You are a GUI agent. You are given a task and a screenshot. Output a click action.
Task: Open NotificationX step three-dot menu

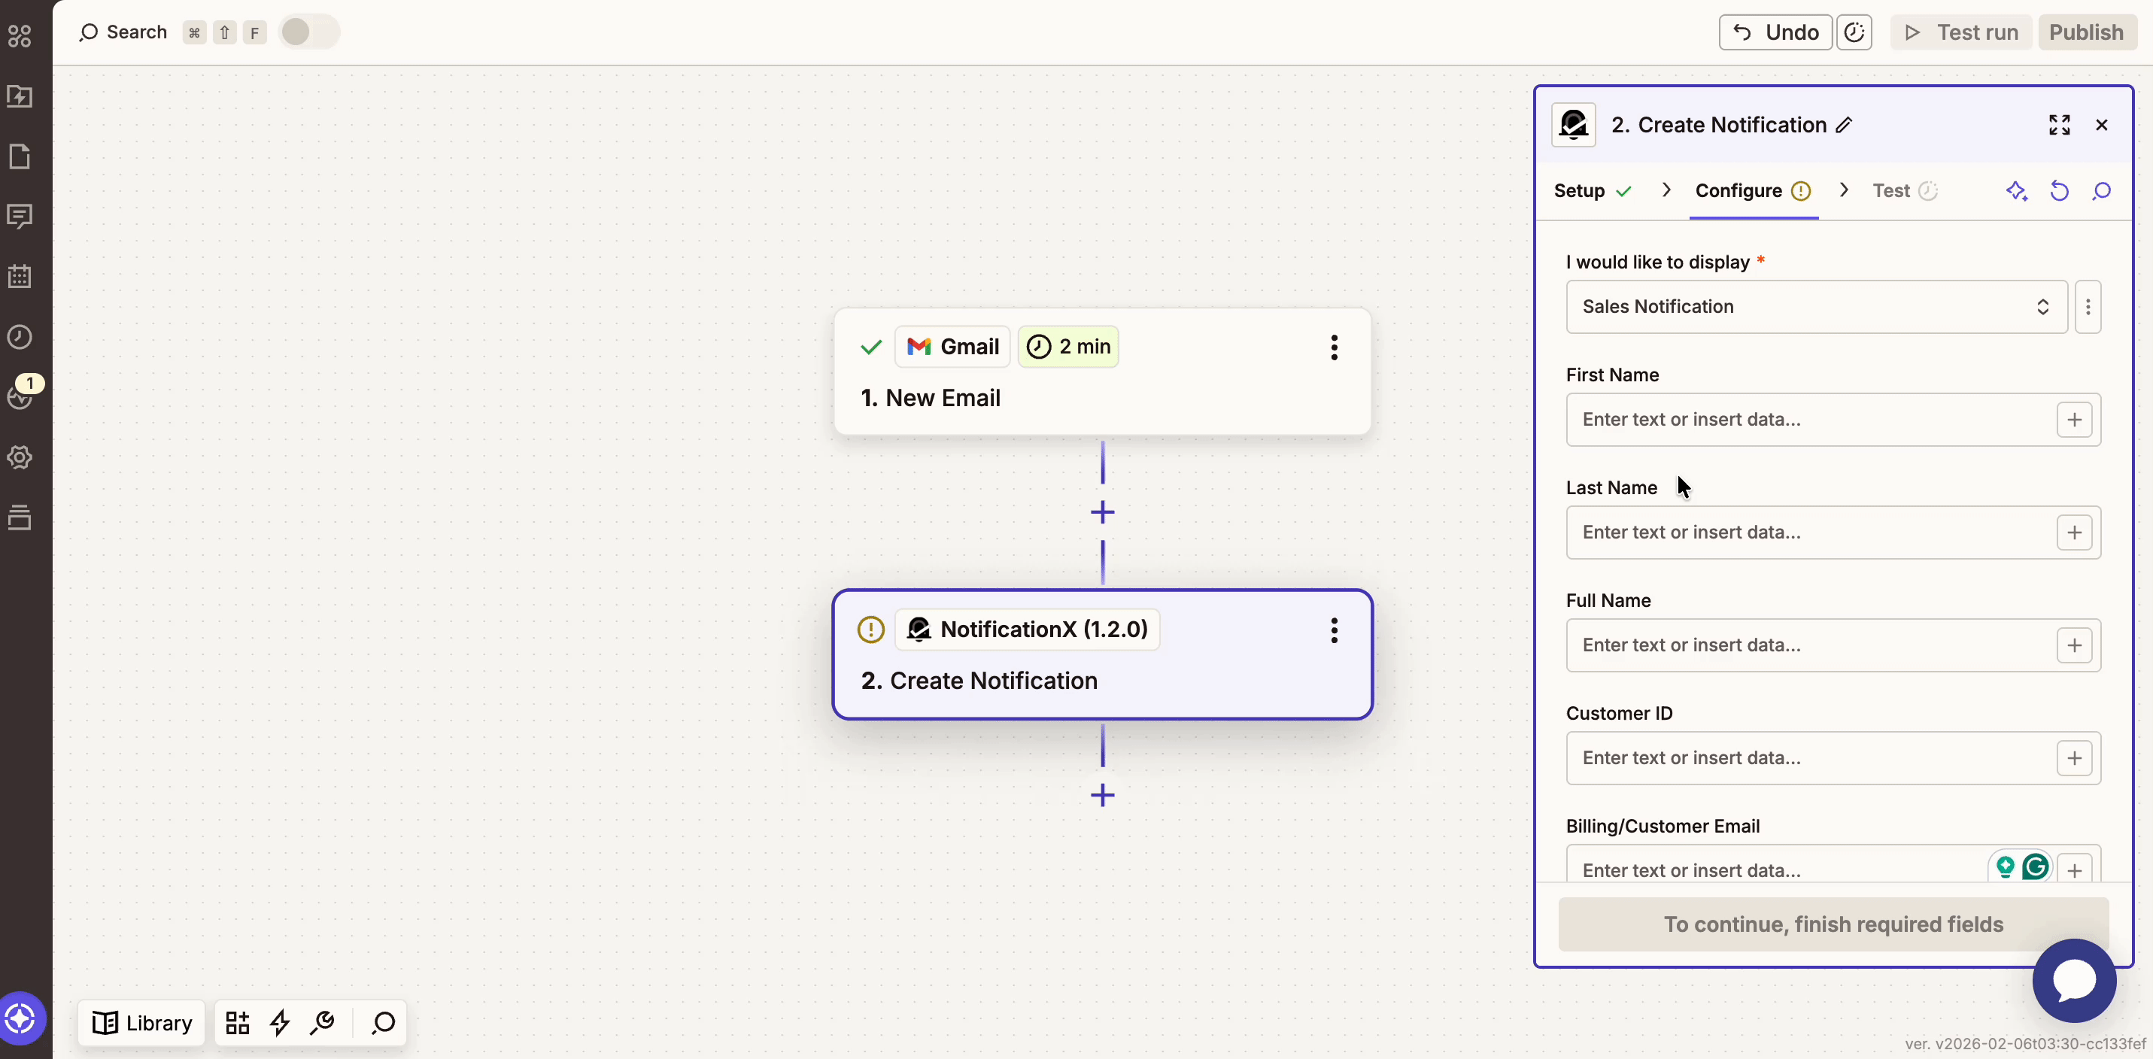click(1334, 630)
